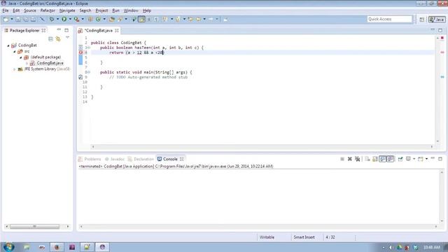Open the Refactor menu
Viewport: 448px width, 252px height.
[x=48, y=10]
